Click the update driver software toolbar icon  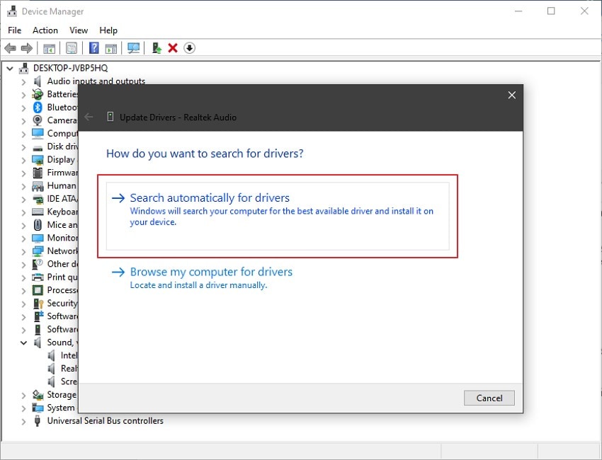tap(157, 48)
